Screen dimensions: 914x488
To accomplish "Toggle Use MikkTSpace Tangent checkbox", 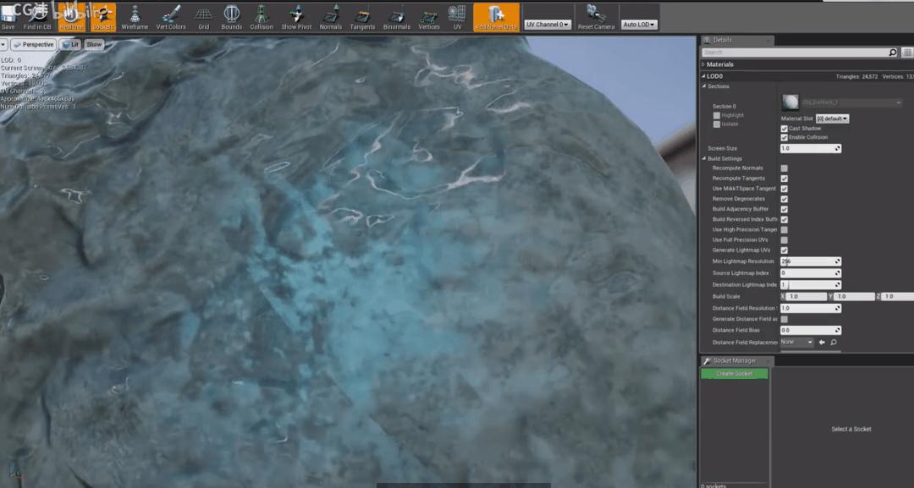I will pyautogui.click(x=784, y=189).
